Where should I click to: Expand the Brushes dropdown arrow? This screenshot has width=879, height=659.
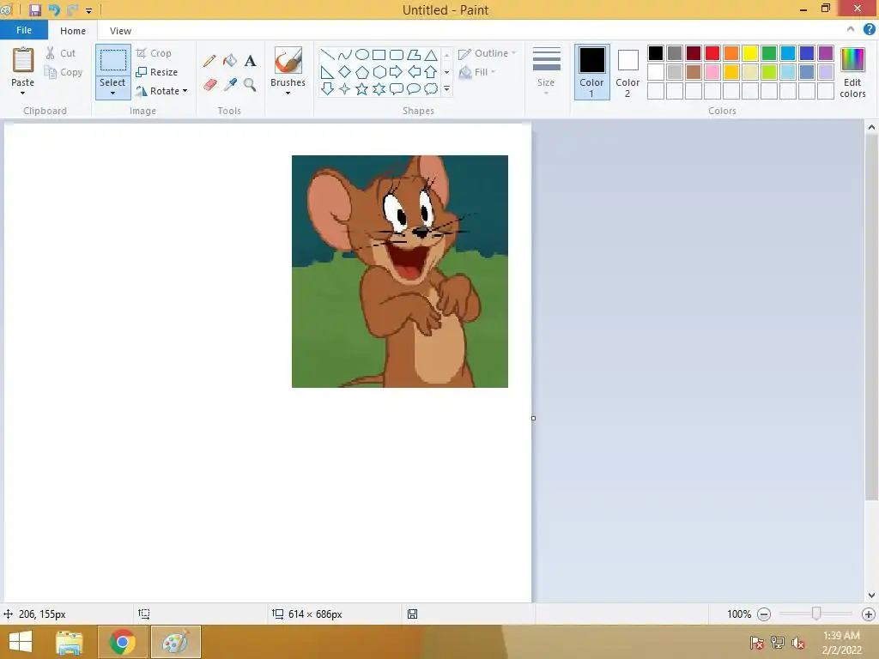point(288,93)
